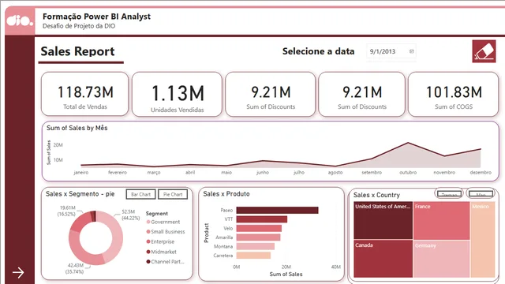Click the 52.5M (44.22%) donut label
This screenshot has width=505, height=284.
pos(130,215)
